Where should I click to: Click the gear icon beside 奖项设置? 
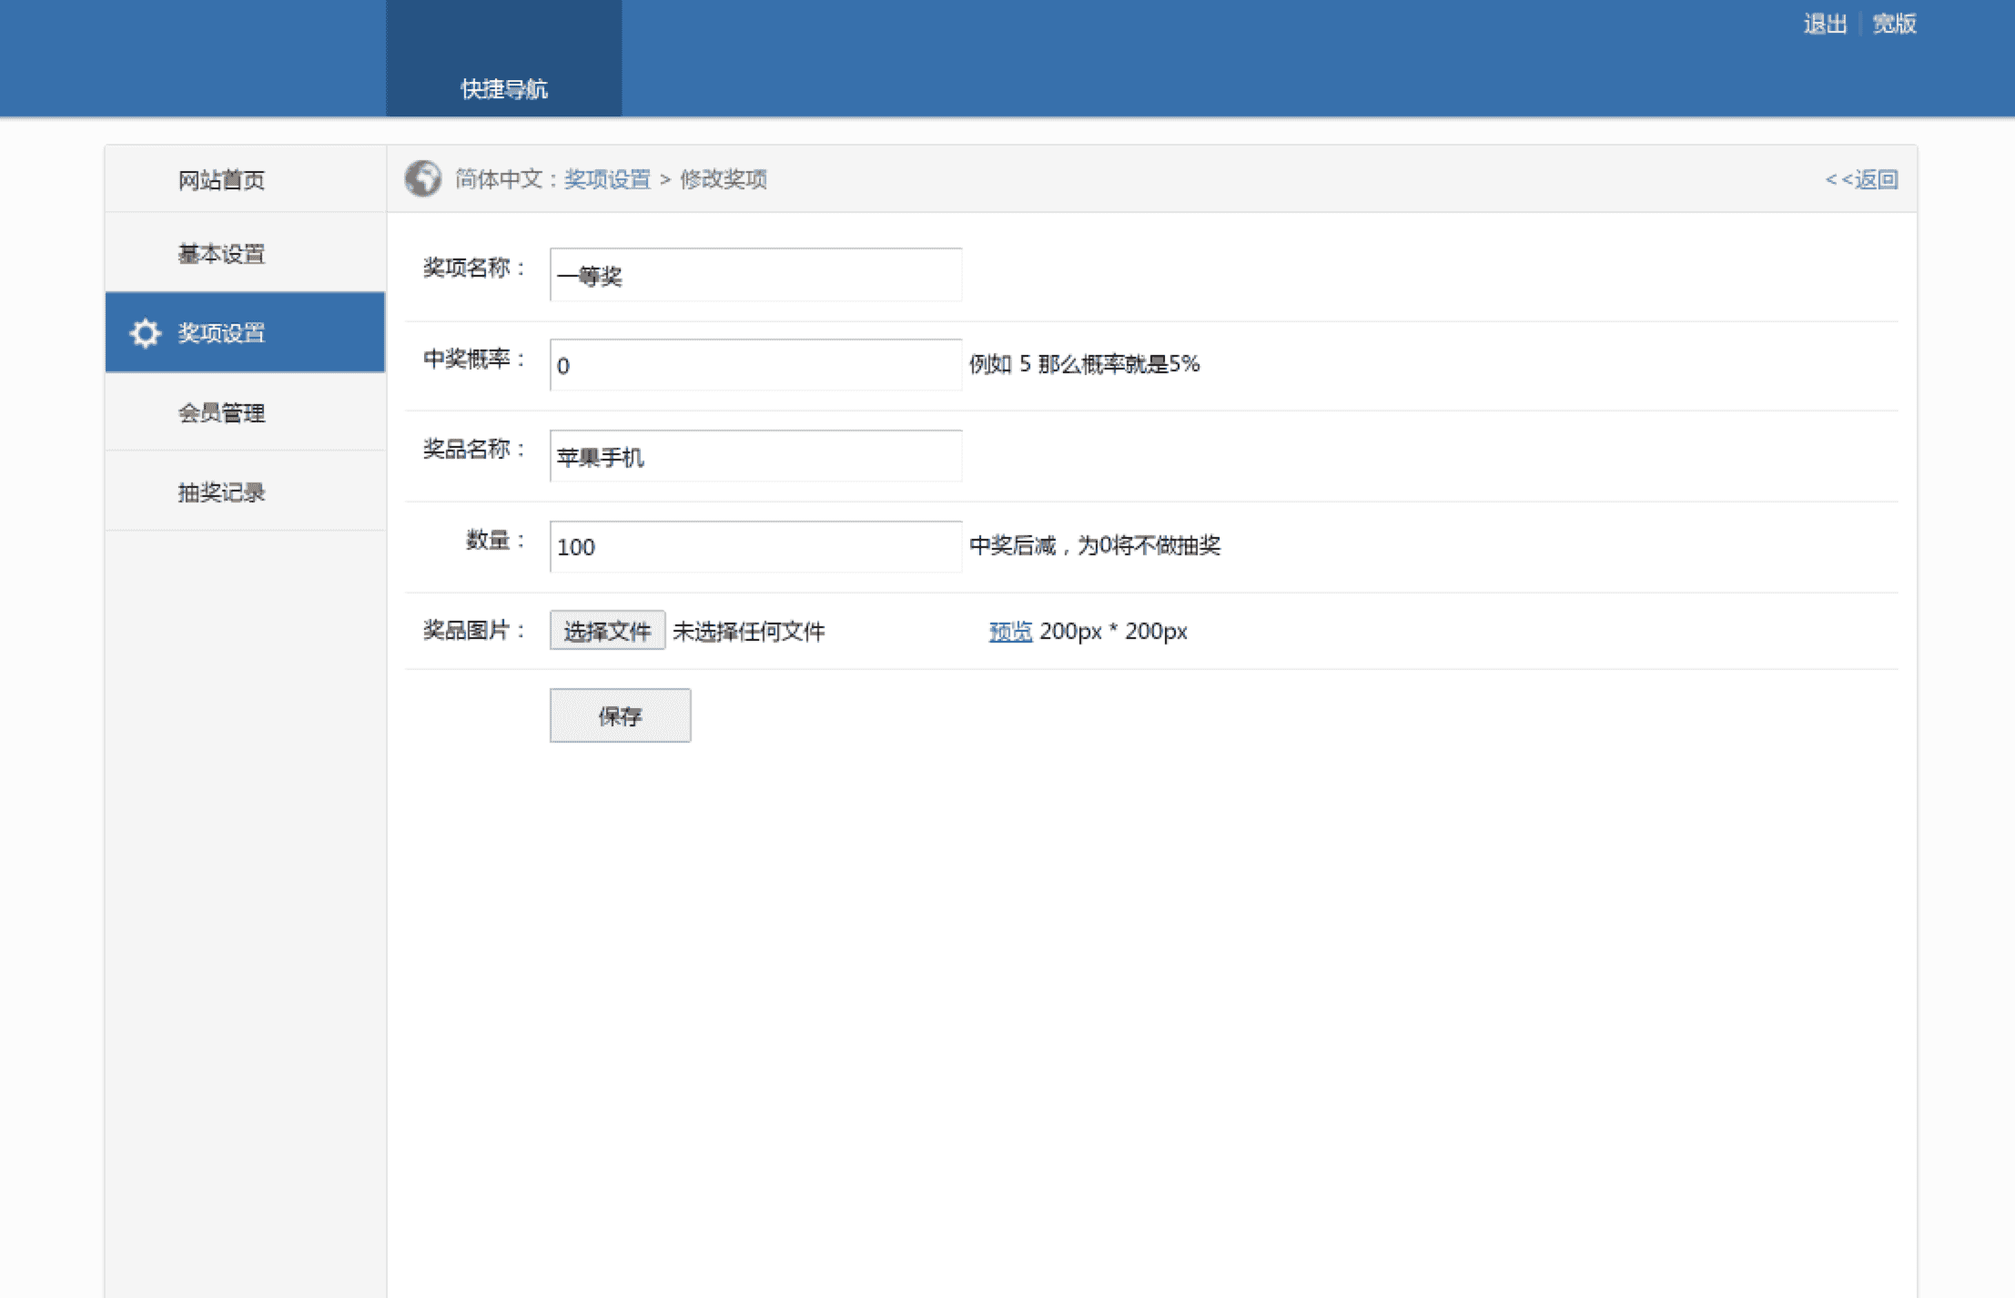click(x=145, y=333)
